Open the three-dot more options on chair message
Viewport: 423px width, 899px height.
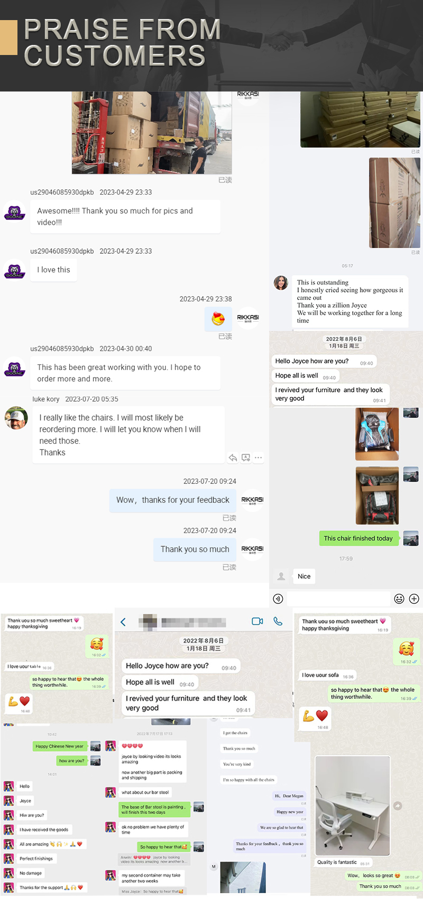point(258,458)
